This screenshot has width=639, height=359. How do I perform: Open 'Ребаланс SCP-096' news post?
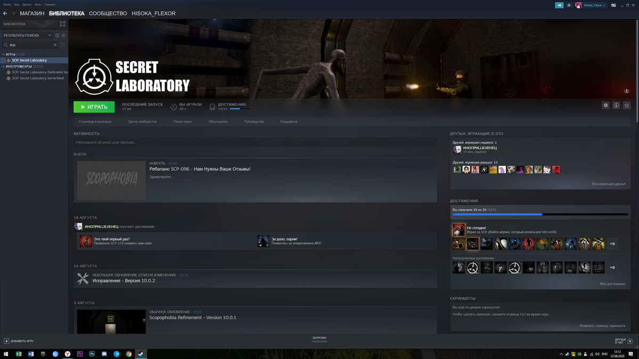pyautogui.click(x=200, y=169)
